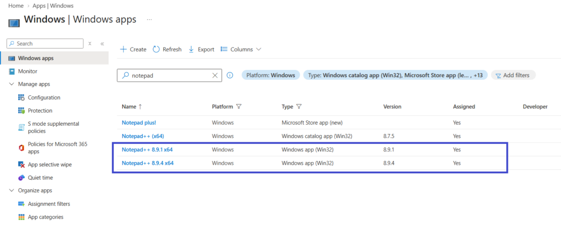Click the plus icon next to Create
The image size is (561, 232).
pos(123,49)
